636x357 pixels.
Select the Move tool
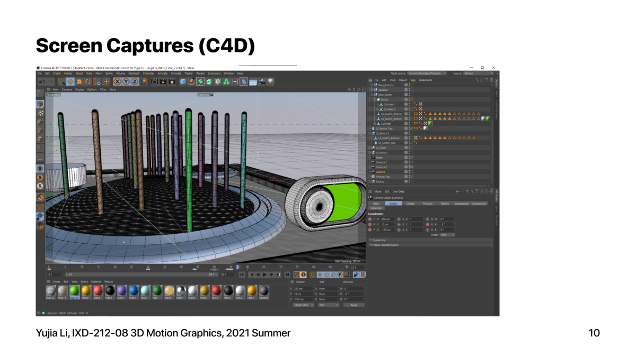(x=70, y=81)
